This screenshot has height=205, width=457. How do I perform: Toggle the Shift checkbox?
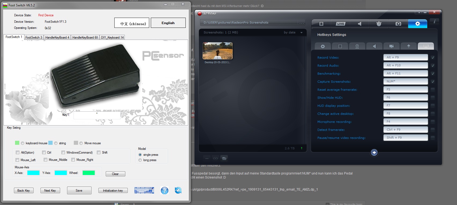point(99,153)
